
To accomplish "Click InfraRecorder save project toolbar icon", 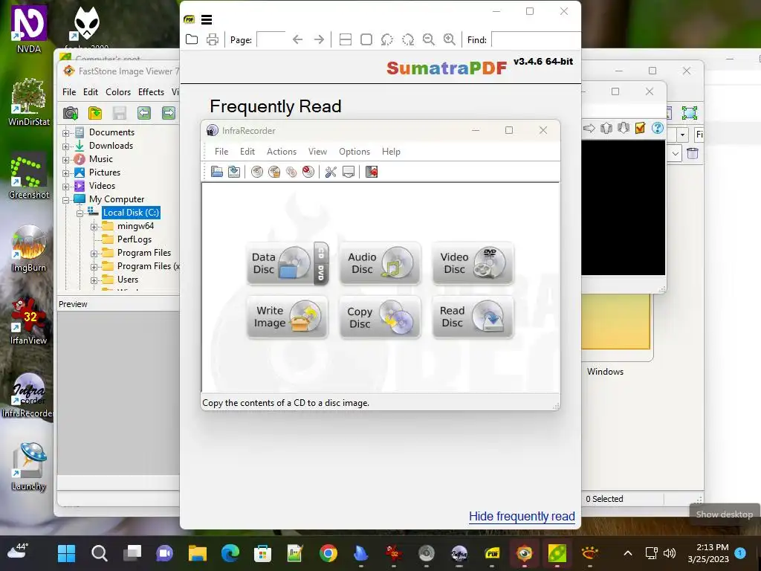I will (x=234, y=172).
